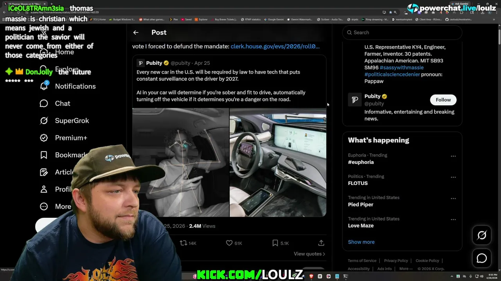This screenshot has width=501, height=281.
Task: Open the Privacy Policy footer link
Action: tap(396, 261)
